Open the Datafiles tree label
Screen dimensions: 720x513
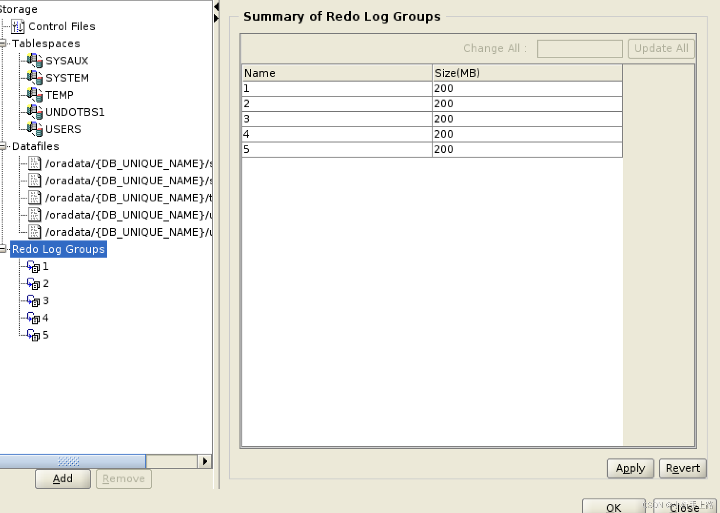click(36, 146)
